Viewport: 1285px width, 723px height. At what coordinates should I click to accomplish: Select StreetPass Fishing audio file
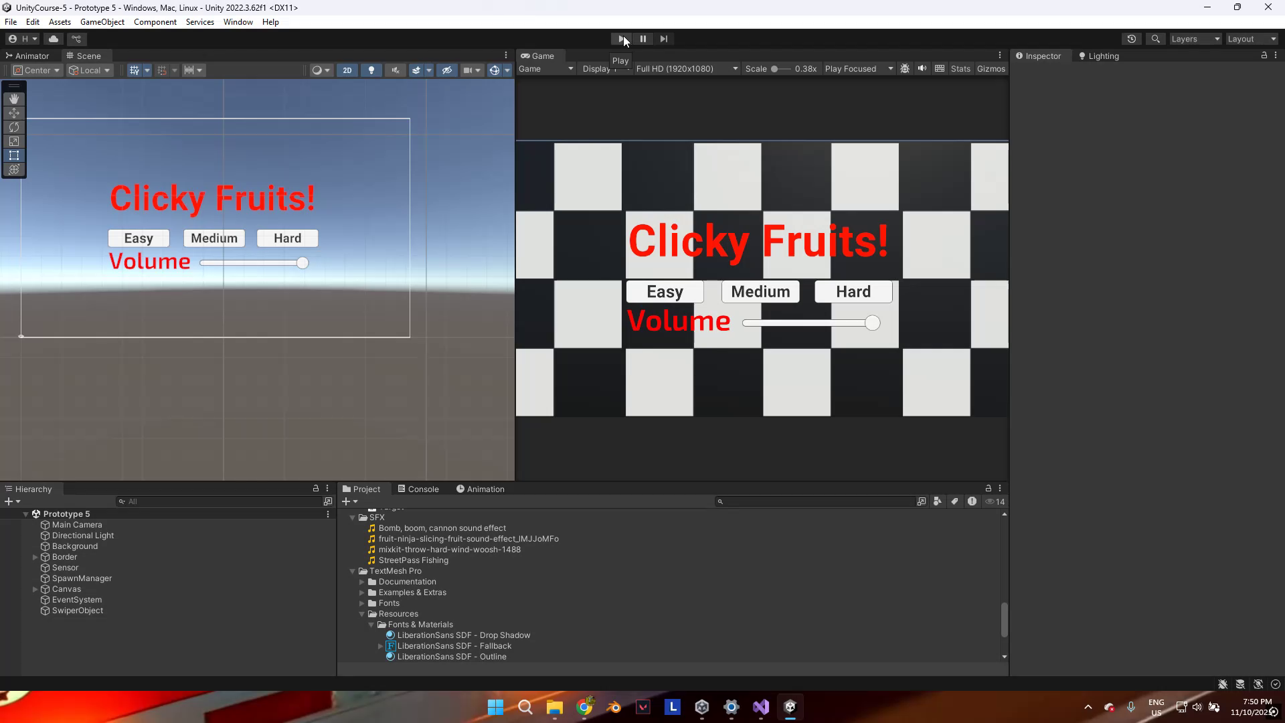pyautogui.click(x=413, y=560)
